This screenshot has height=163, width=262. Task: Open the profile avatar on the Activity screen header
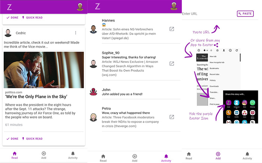pos(174,6)
